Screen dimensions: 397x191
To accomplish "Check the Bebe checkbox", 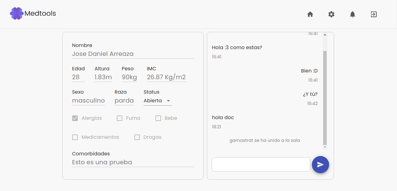I will point(158,118).
